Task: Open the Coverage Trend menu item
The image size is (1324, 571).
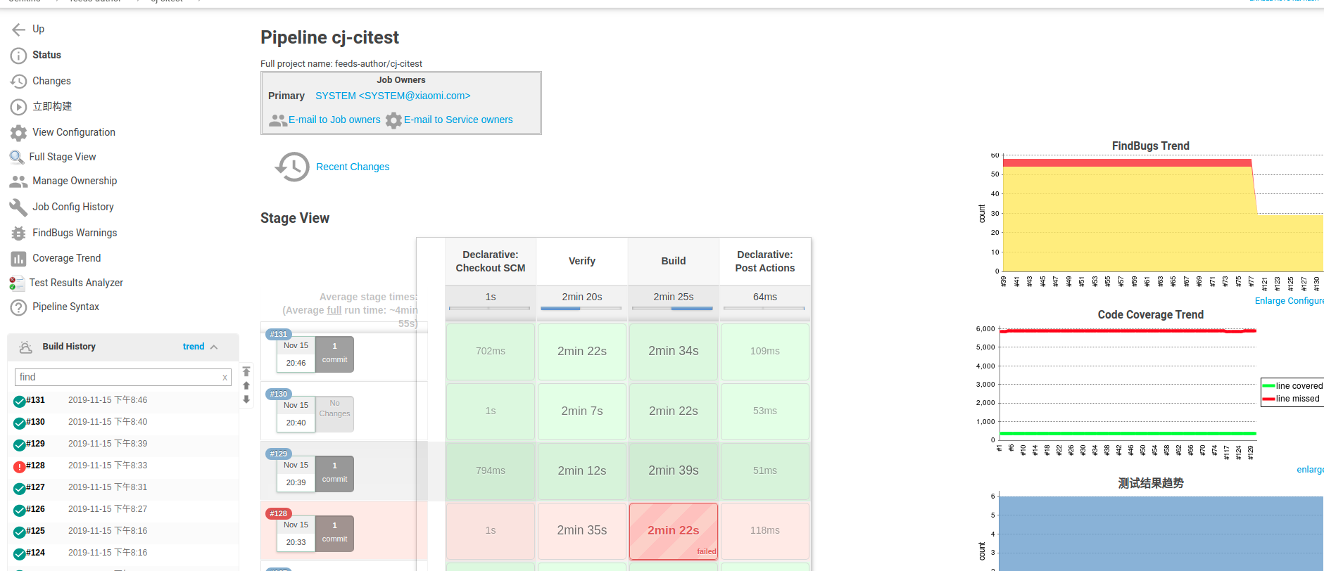Action: (66, 258)
